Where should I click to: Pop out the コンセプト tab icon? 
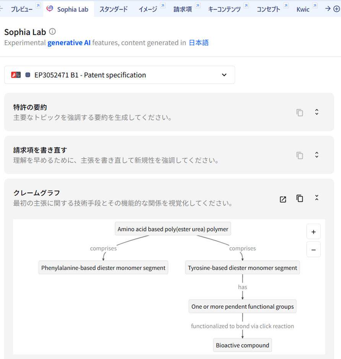click(x=286, y=5)
